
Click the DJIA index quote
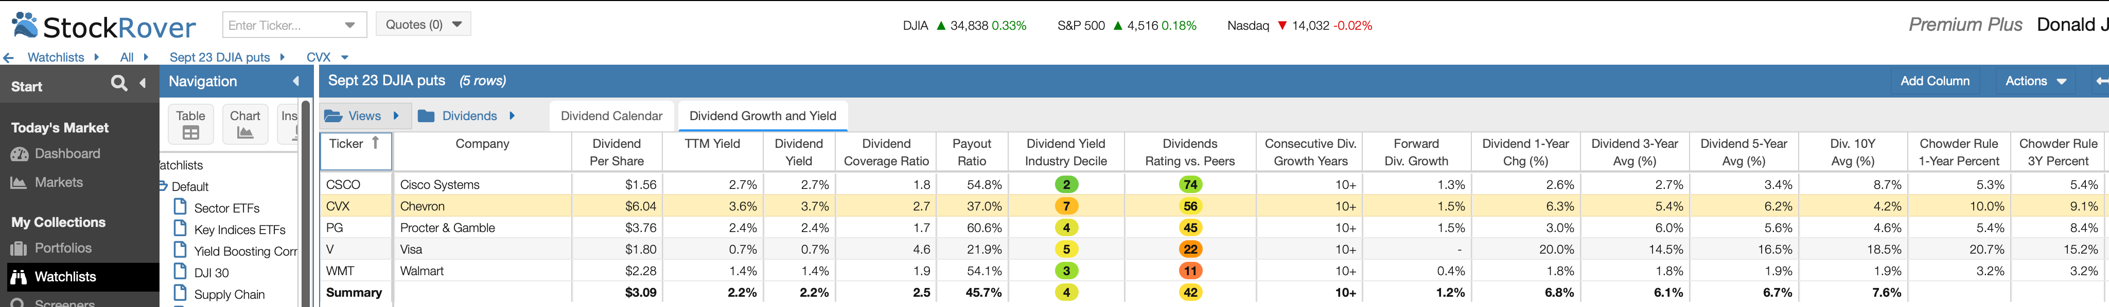point(964,25)
